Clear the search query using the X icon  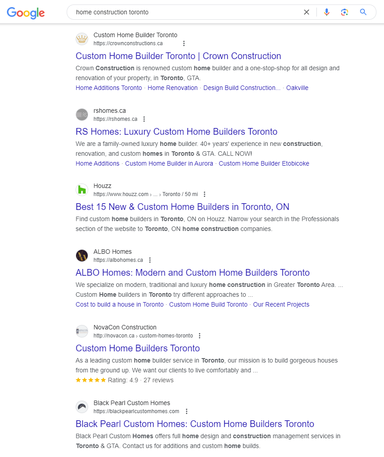(x=306, y=12)
